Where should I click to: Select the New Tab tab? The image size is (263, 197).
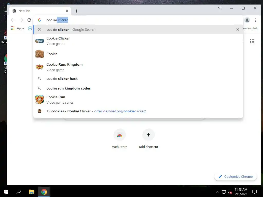point(40,11)
